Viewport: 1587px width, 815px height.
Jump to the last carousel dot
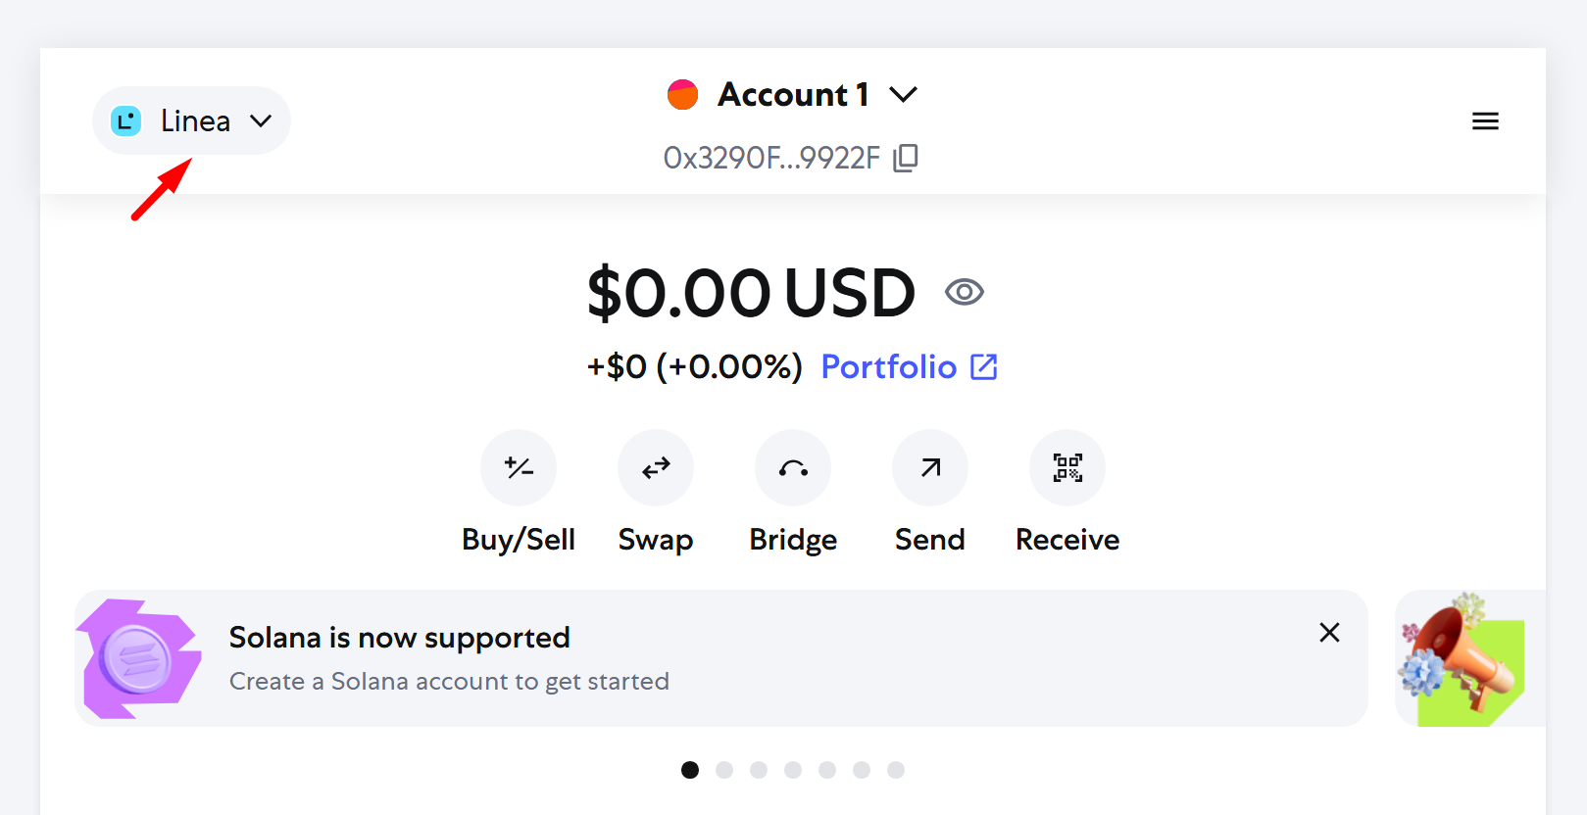coord(896,770)
